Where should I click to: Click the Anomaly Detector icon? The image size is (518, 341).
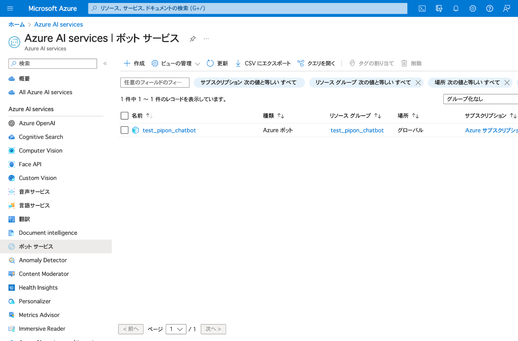(x=12, y=260)
